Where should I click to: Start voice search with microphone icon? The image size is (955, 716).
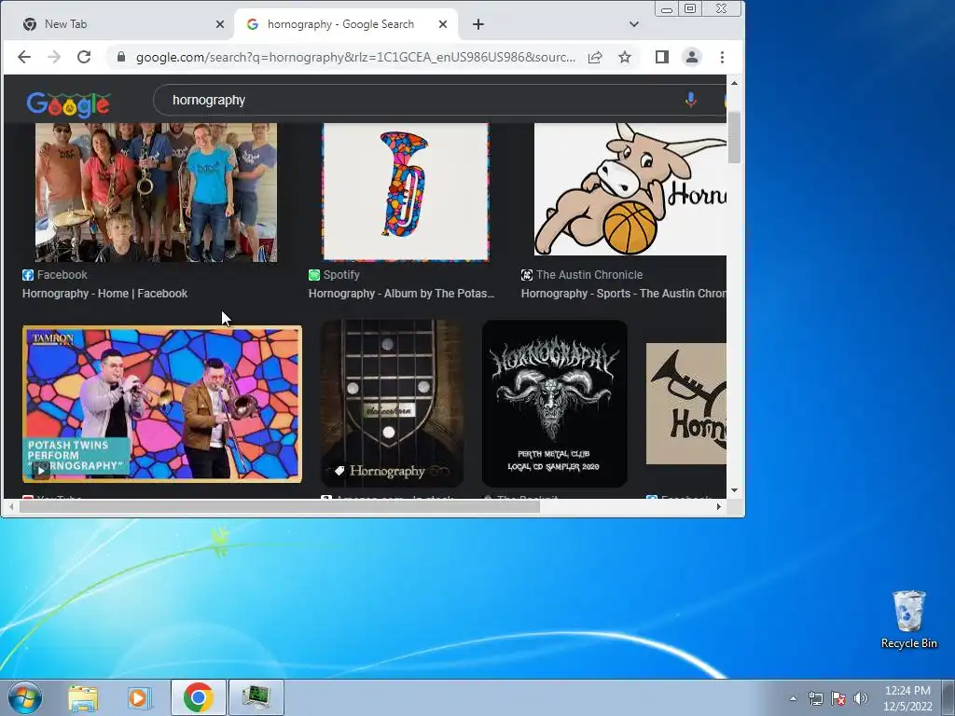pos(690,100)
